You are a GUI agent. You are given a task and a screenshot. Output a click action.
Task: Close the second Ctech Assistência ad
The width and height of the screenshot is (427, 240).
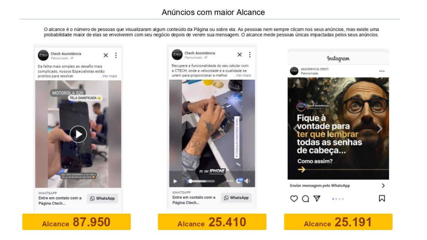(239, 54)
